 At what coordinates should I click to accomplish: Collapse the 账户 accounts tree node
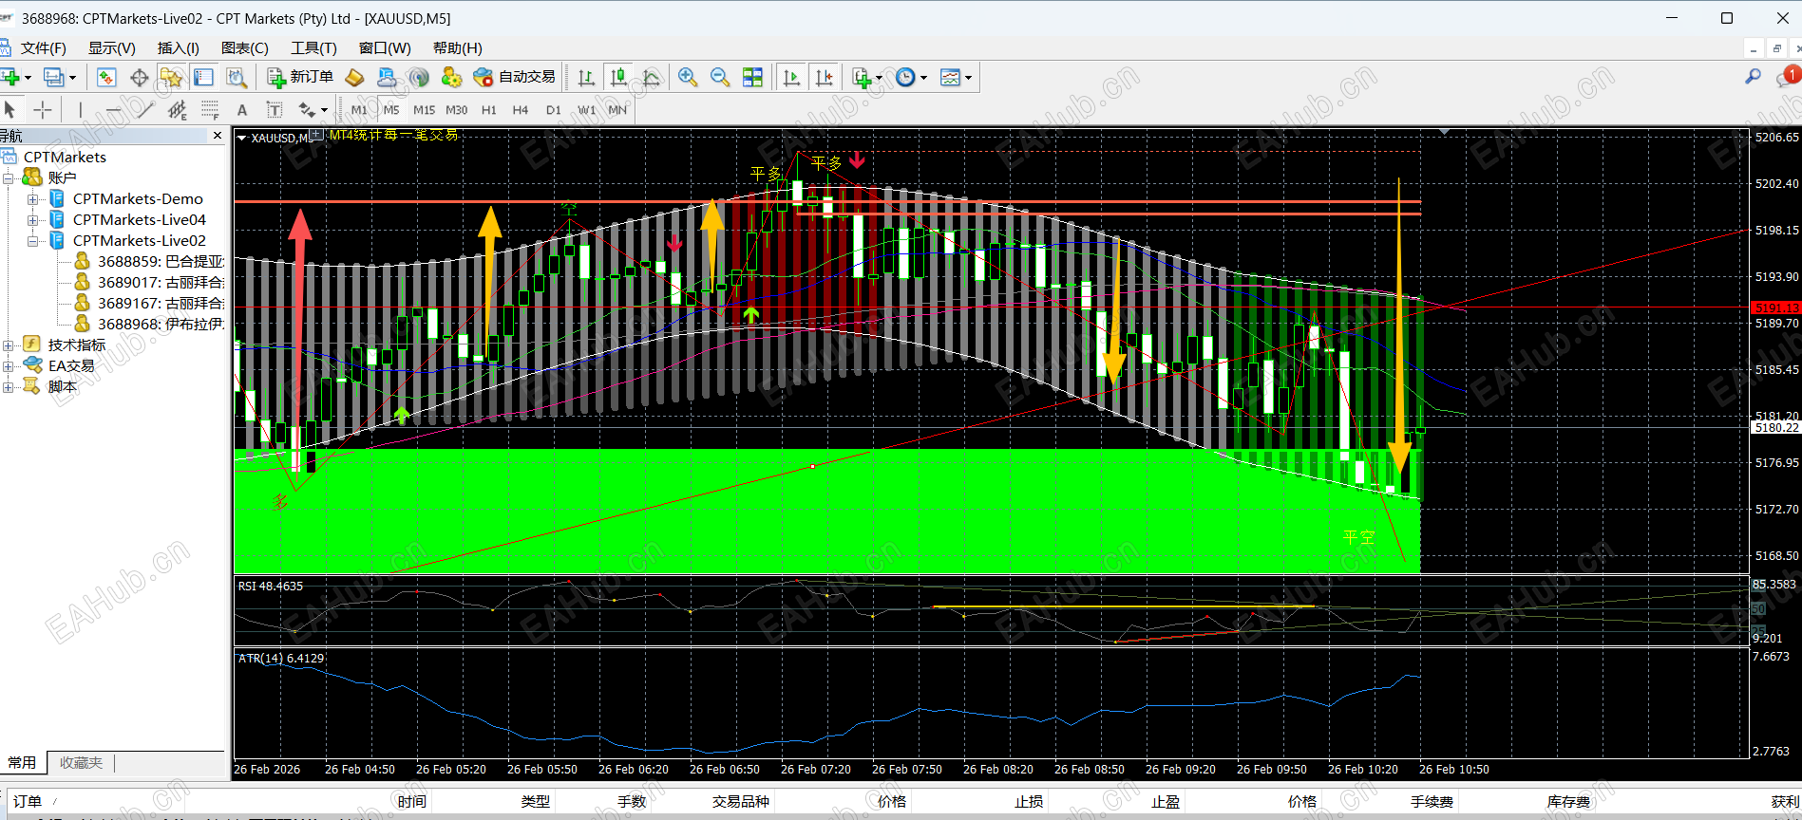[x=9, y=177]
